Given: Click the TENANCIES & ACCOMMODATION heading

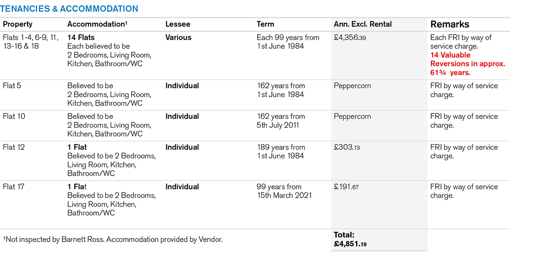Looking at the screenshot, I should pos(70,9).
